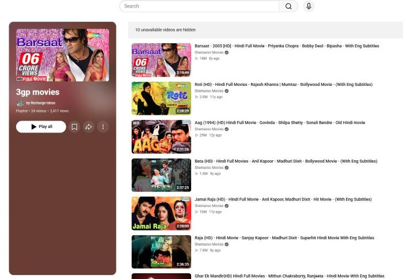Click Raja movie thumbnail
Image resolution: width=403 pixels, height=279 pixels.
pos(161,252)
